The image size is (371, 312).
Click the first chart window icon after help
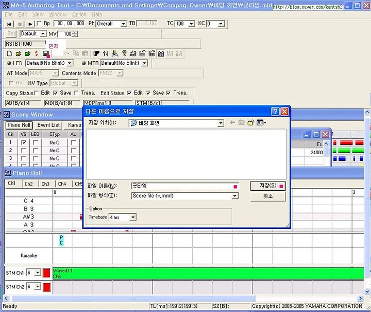[x=133, y=53]
